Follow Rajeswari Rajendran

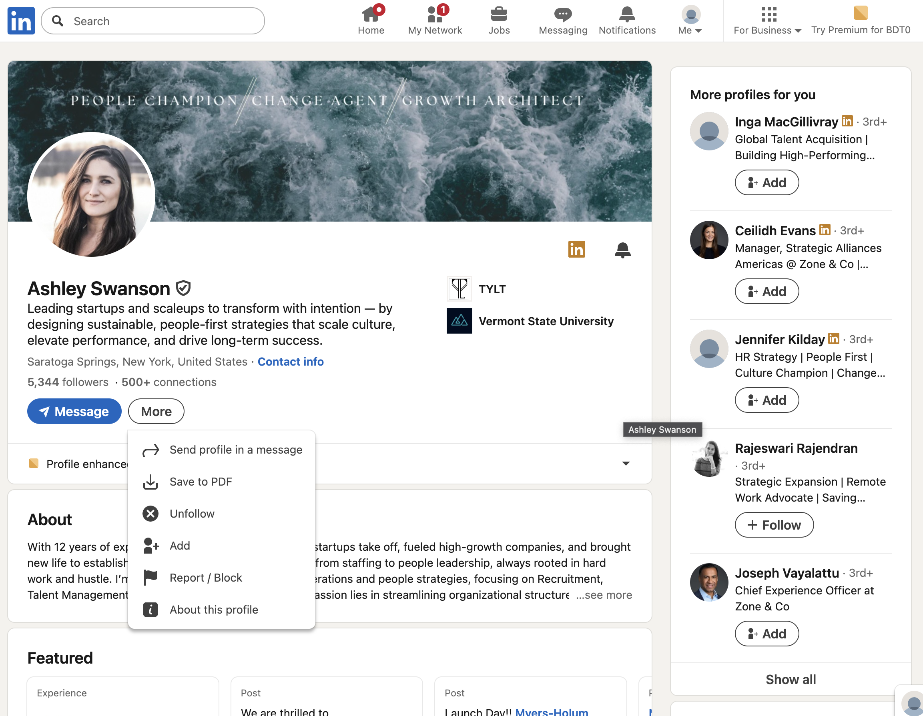[x=774, y=525]
